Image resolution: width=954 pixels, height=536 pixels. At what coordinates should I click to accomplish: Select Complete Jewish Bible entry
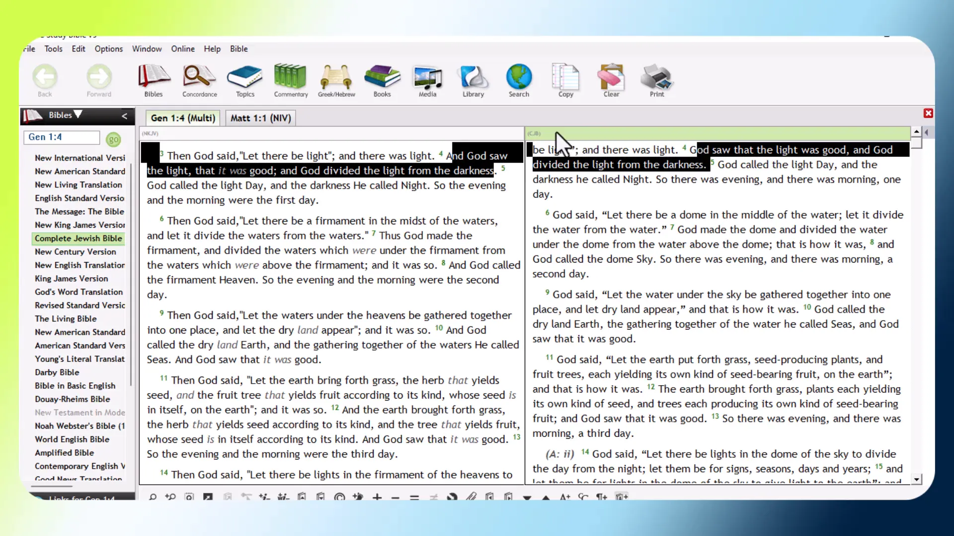pos(79,238)
